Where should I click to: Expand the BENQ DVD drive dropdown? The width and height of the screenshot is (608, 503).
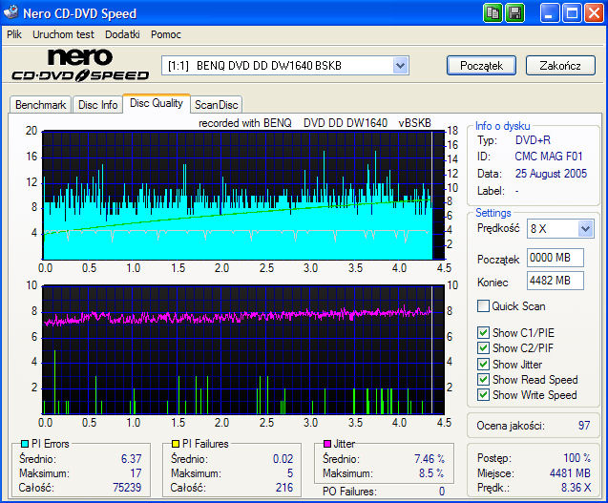(400, 66)
